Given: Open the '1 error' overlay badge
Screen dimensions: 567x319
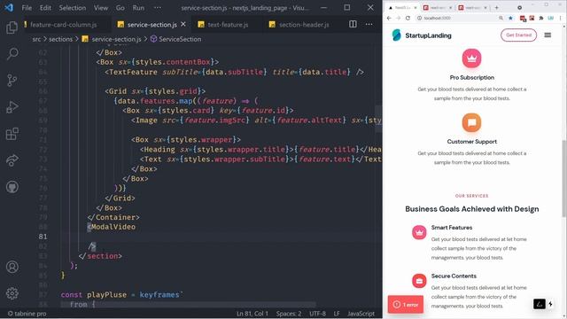Looking at the screenshot, I should click(406, 305).
